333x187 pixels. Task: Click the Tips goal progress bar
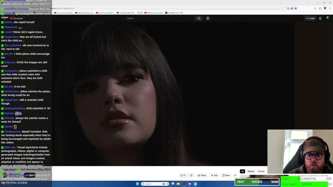click(x=307, y=179)
